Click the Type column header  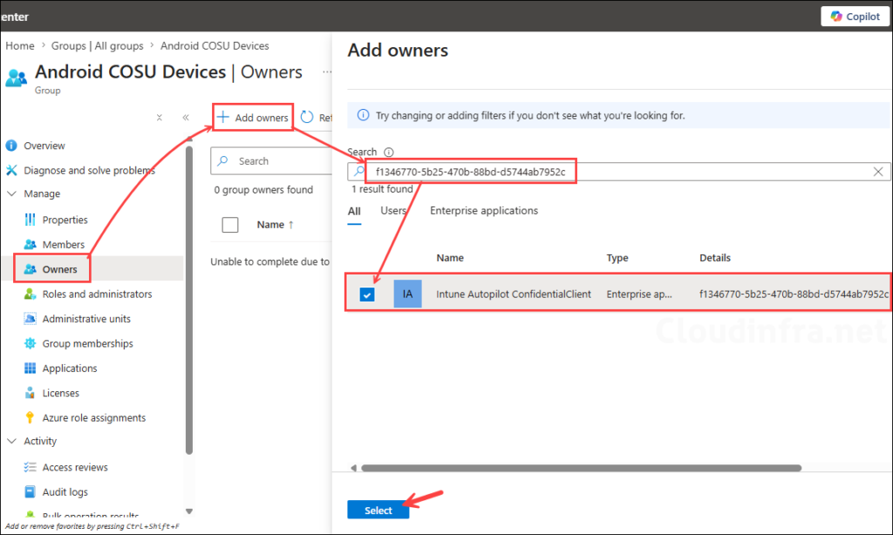tap(617, 258)
